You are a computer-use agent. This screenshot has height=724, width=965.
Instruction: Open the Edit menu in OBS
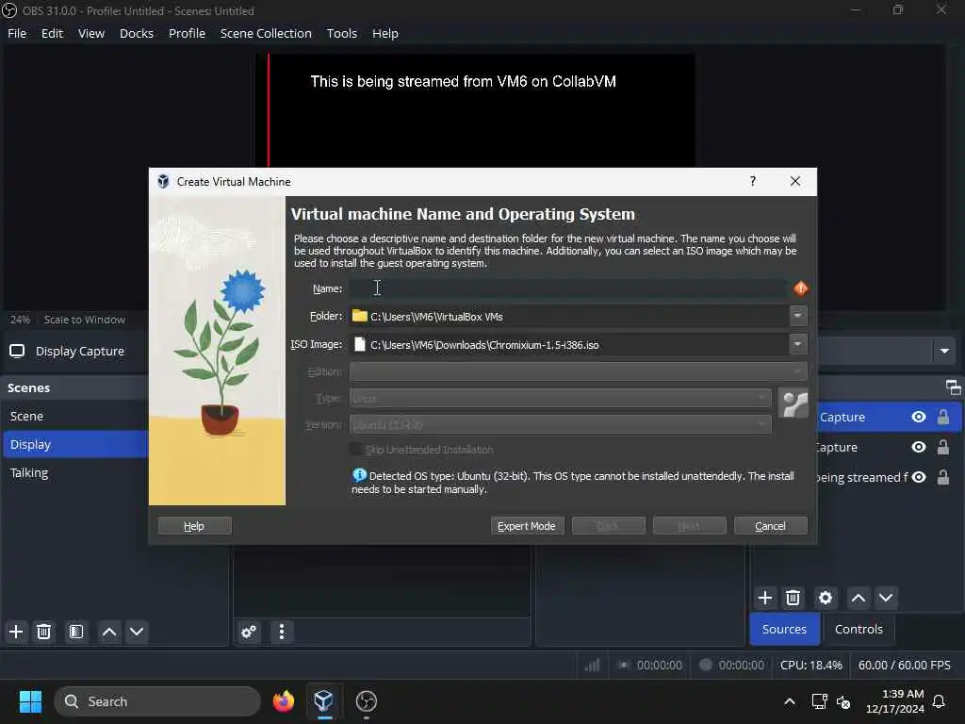tap(53, 33)
